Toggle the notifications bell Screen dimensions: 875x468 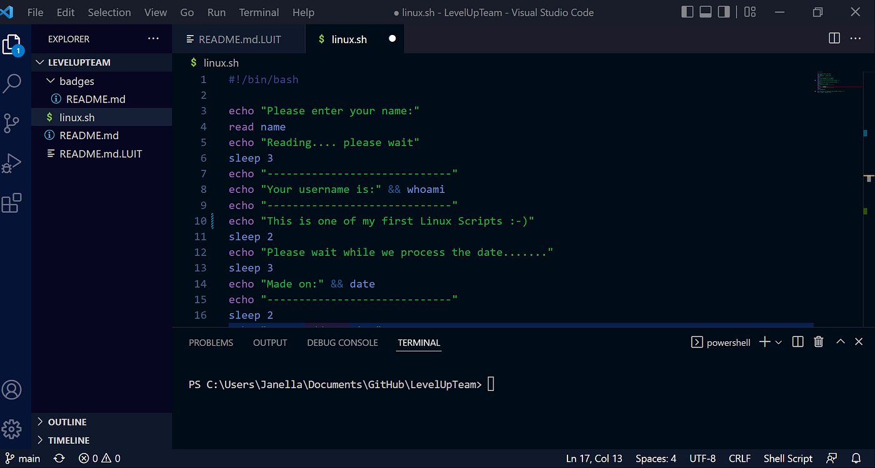[x=856, y=458]
